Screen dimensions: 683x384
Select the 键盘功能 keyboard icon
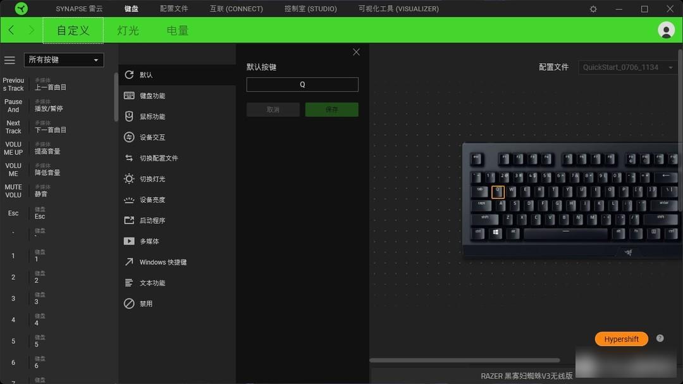click(129, 95)
